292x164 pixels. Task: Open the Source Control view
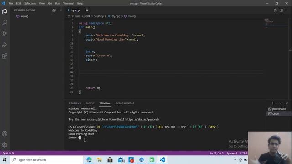pos(5,34)
